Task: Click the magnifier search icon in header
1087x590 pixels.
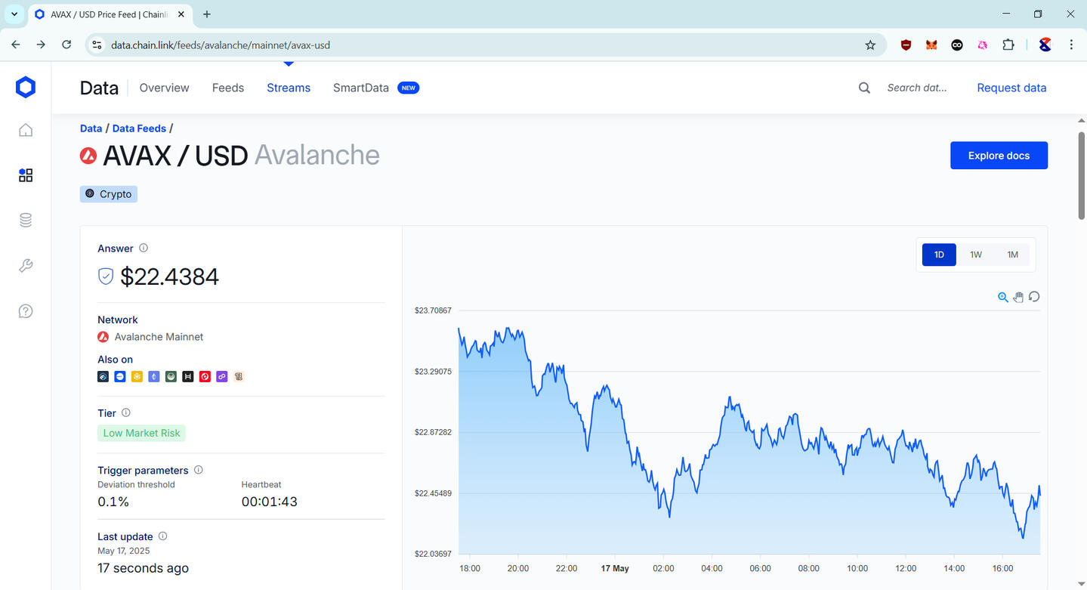Action: click(x=864, y=88)
